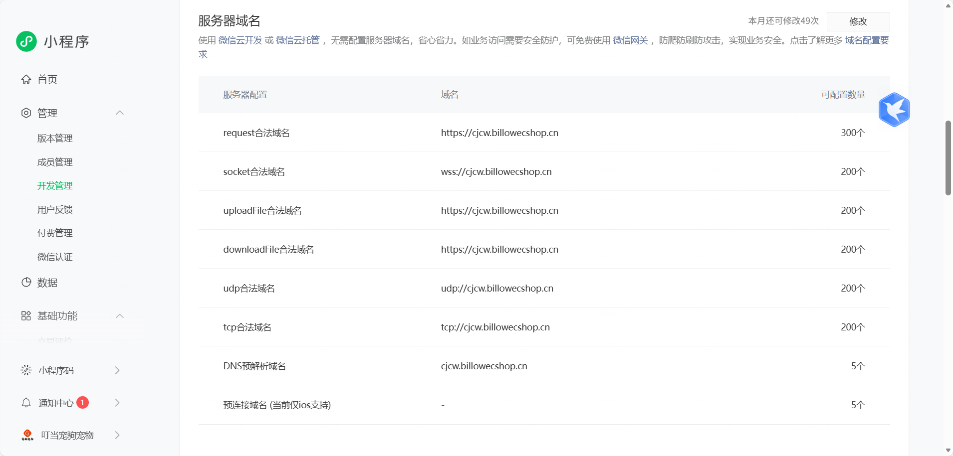953x456 pixels.
Task: Open the 微信云开发 link
Action: [x=240, y=40]
